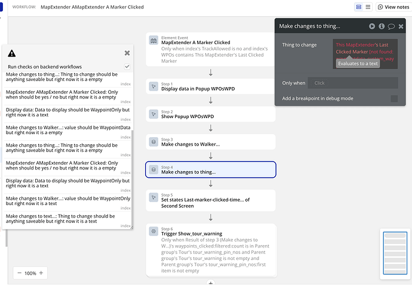Click the warning triangle icon in issue panel
The height and width of the screenshot is (285, 412).
[12, 53]
